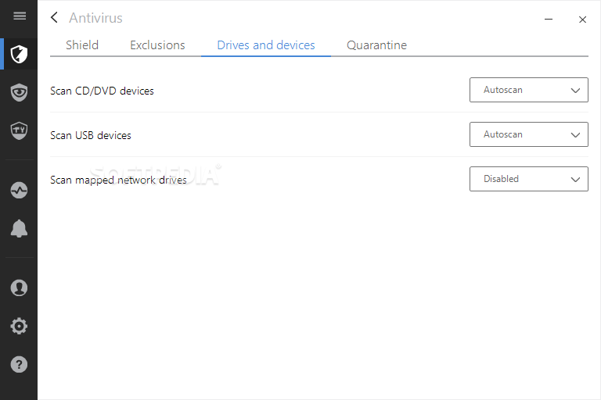Go back with the Antivirus arrow

pyautogui.click(x=54, y=17)
